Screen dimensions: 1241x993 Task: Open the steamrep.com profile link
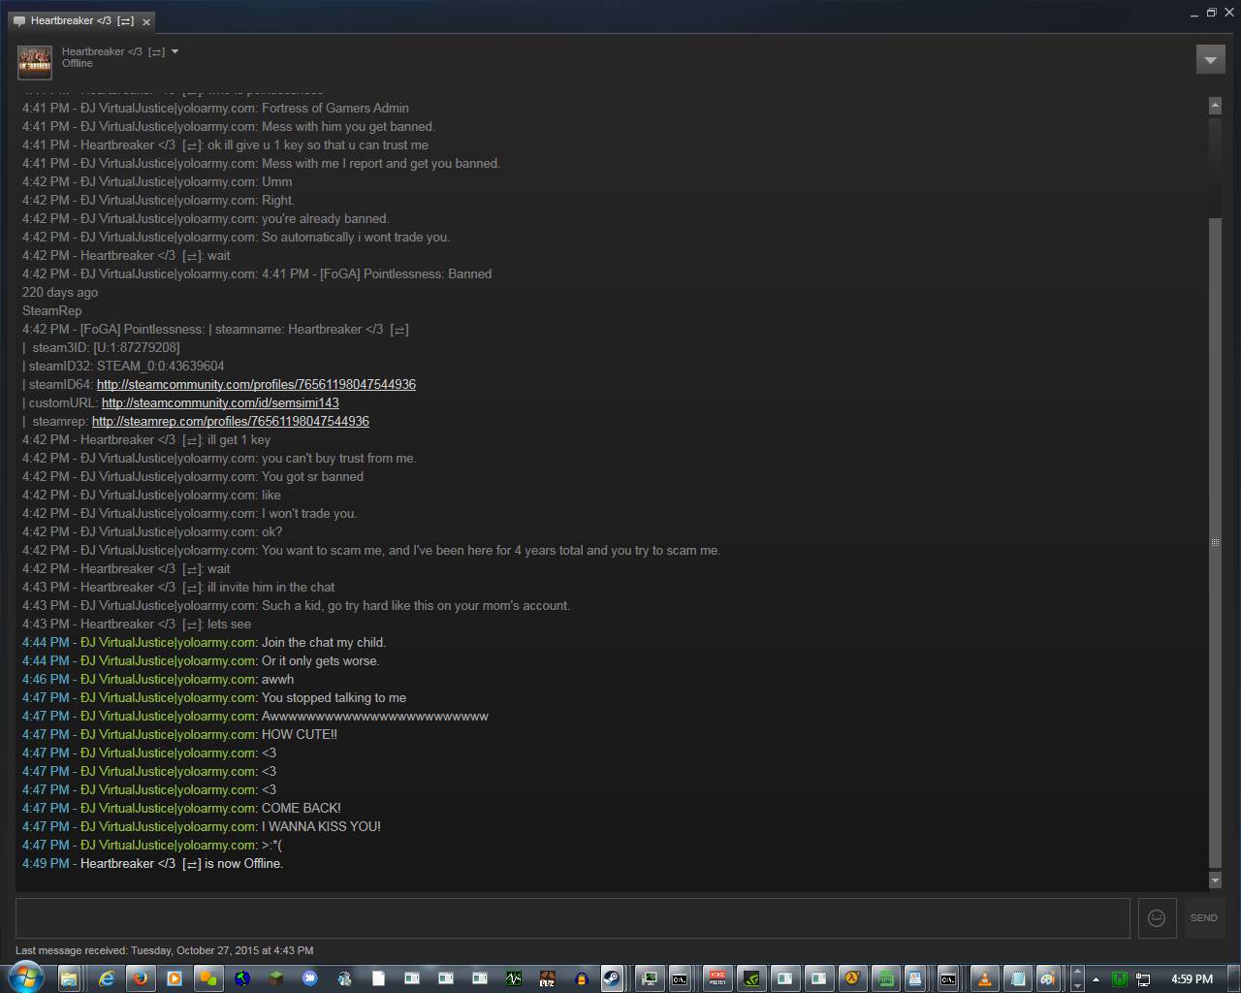(x=230, y=422)
